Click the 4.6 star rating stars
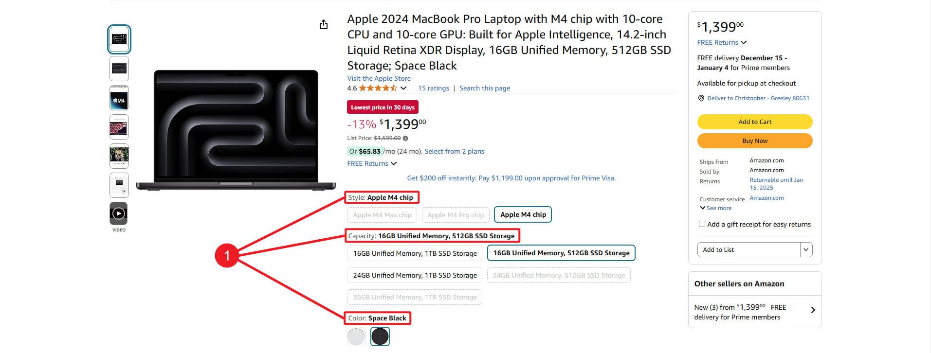The height and width of the screenshot is (353, 931). pos(376,88)
